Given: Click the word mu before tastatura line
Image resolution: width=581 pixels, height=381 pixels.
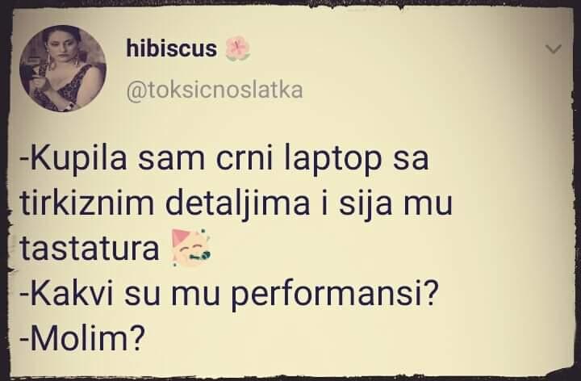Looking at the screenshot, I should [428, 206].
